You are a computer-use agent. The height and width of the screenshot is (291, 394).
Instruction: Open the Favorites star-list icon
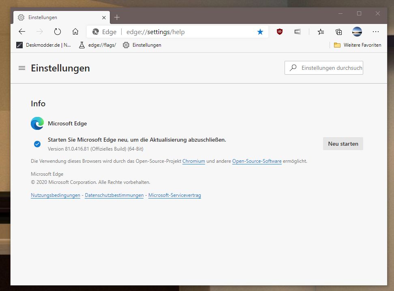[x=321, y=32]
